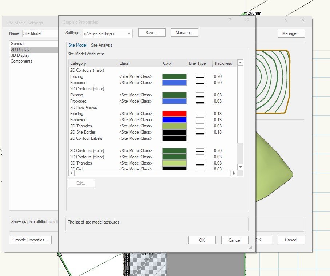Click the resize grip in the dialog corner
This screenshot has height=276, width=330.
pyautogui.click(x=251, y=248)
